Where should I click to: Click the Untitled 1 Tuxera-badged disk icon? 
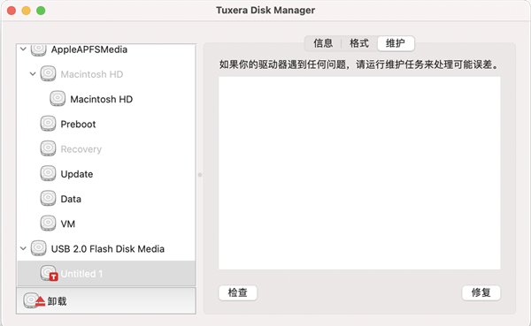coord(49,273)
